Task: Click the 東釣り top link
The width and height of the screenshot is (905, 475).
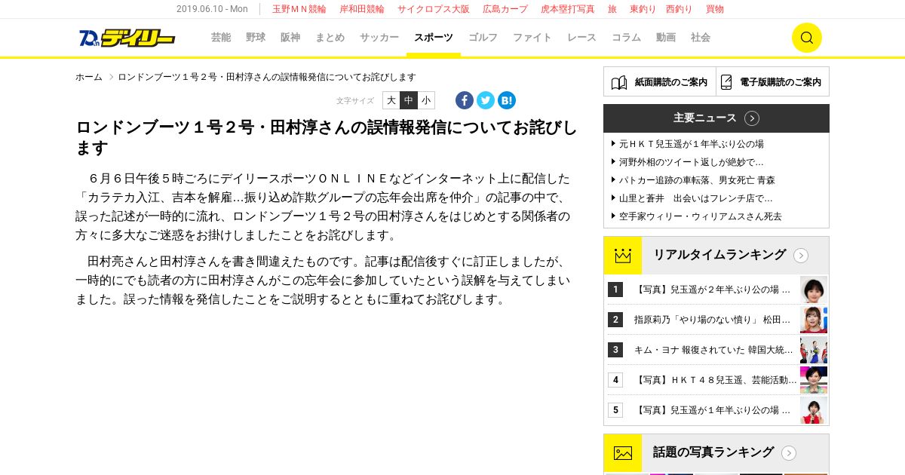Action: tap(643, 9)
